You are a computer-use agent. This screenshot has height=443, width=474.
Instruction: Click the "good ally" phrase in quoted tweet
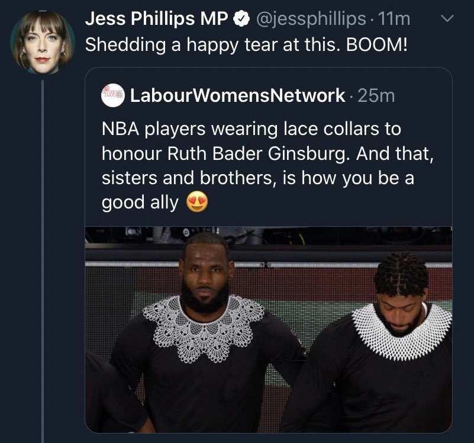[x=140, y=203]
